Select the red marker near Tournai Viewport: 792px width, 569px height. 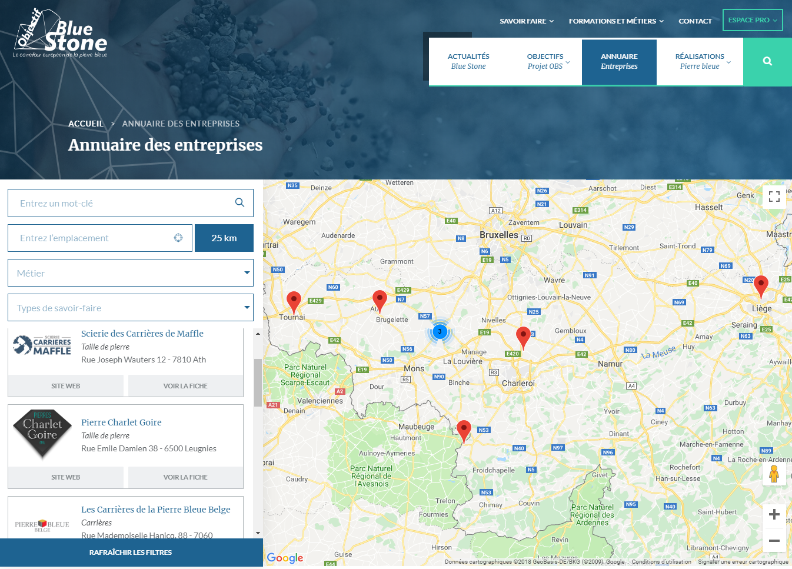pos(294,302)
